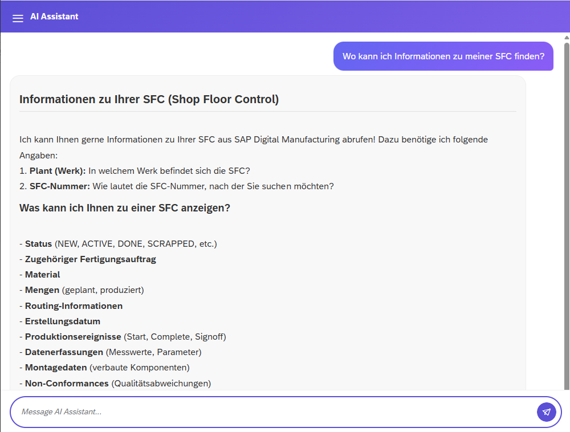Click the intro paragraph mentioning SAP Digital Manufacturing
570x432 pixels.
tap(254, 148)
